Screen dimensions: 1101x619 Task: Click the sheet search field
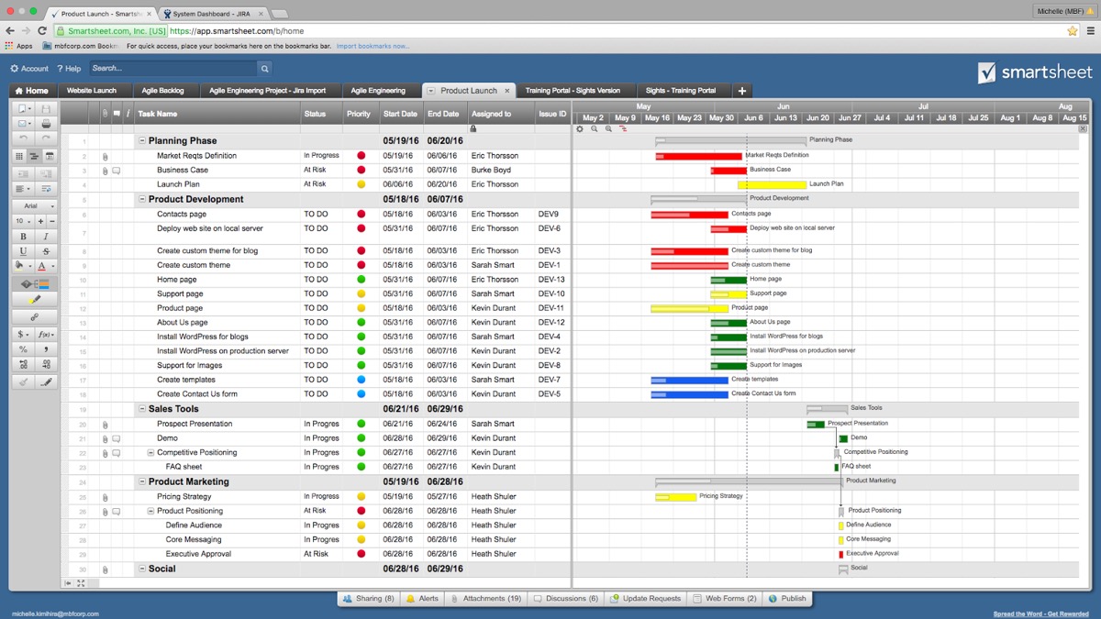tap(172, 68)
